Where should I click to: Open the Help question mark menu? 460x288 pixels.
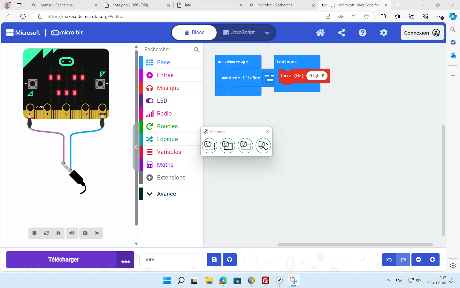pyautogui.click(x=363, y=33)
